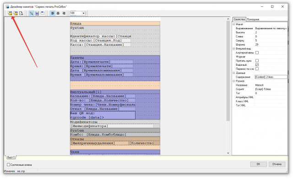
Task: Collapse the Данные property group
Action: tap(233, 73)
